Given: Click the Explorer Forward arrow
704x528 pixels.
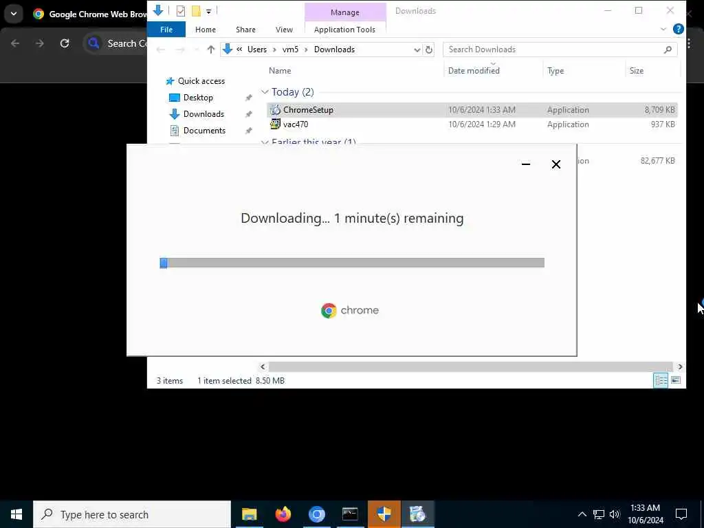Looking at the screenshot, I should (x=179, y=49).
